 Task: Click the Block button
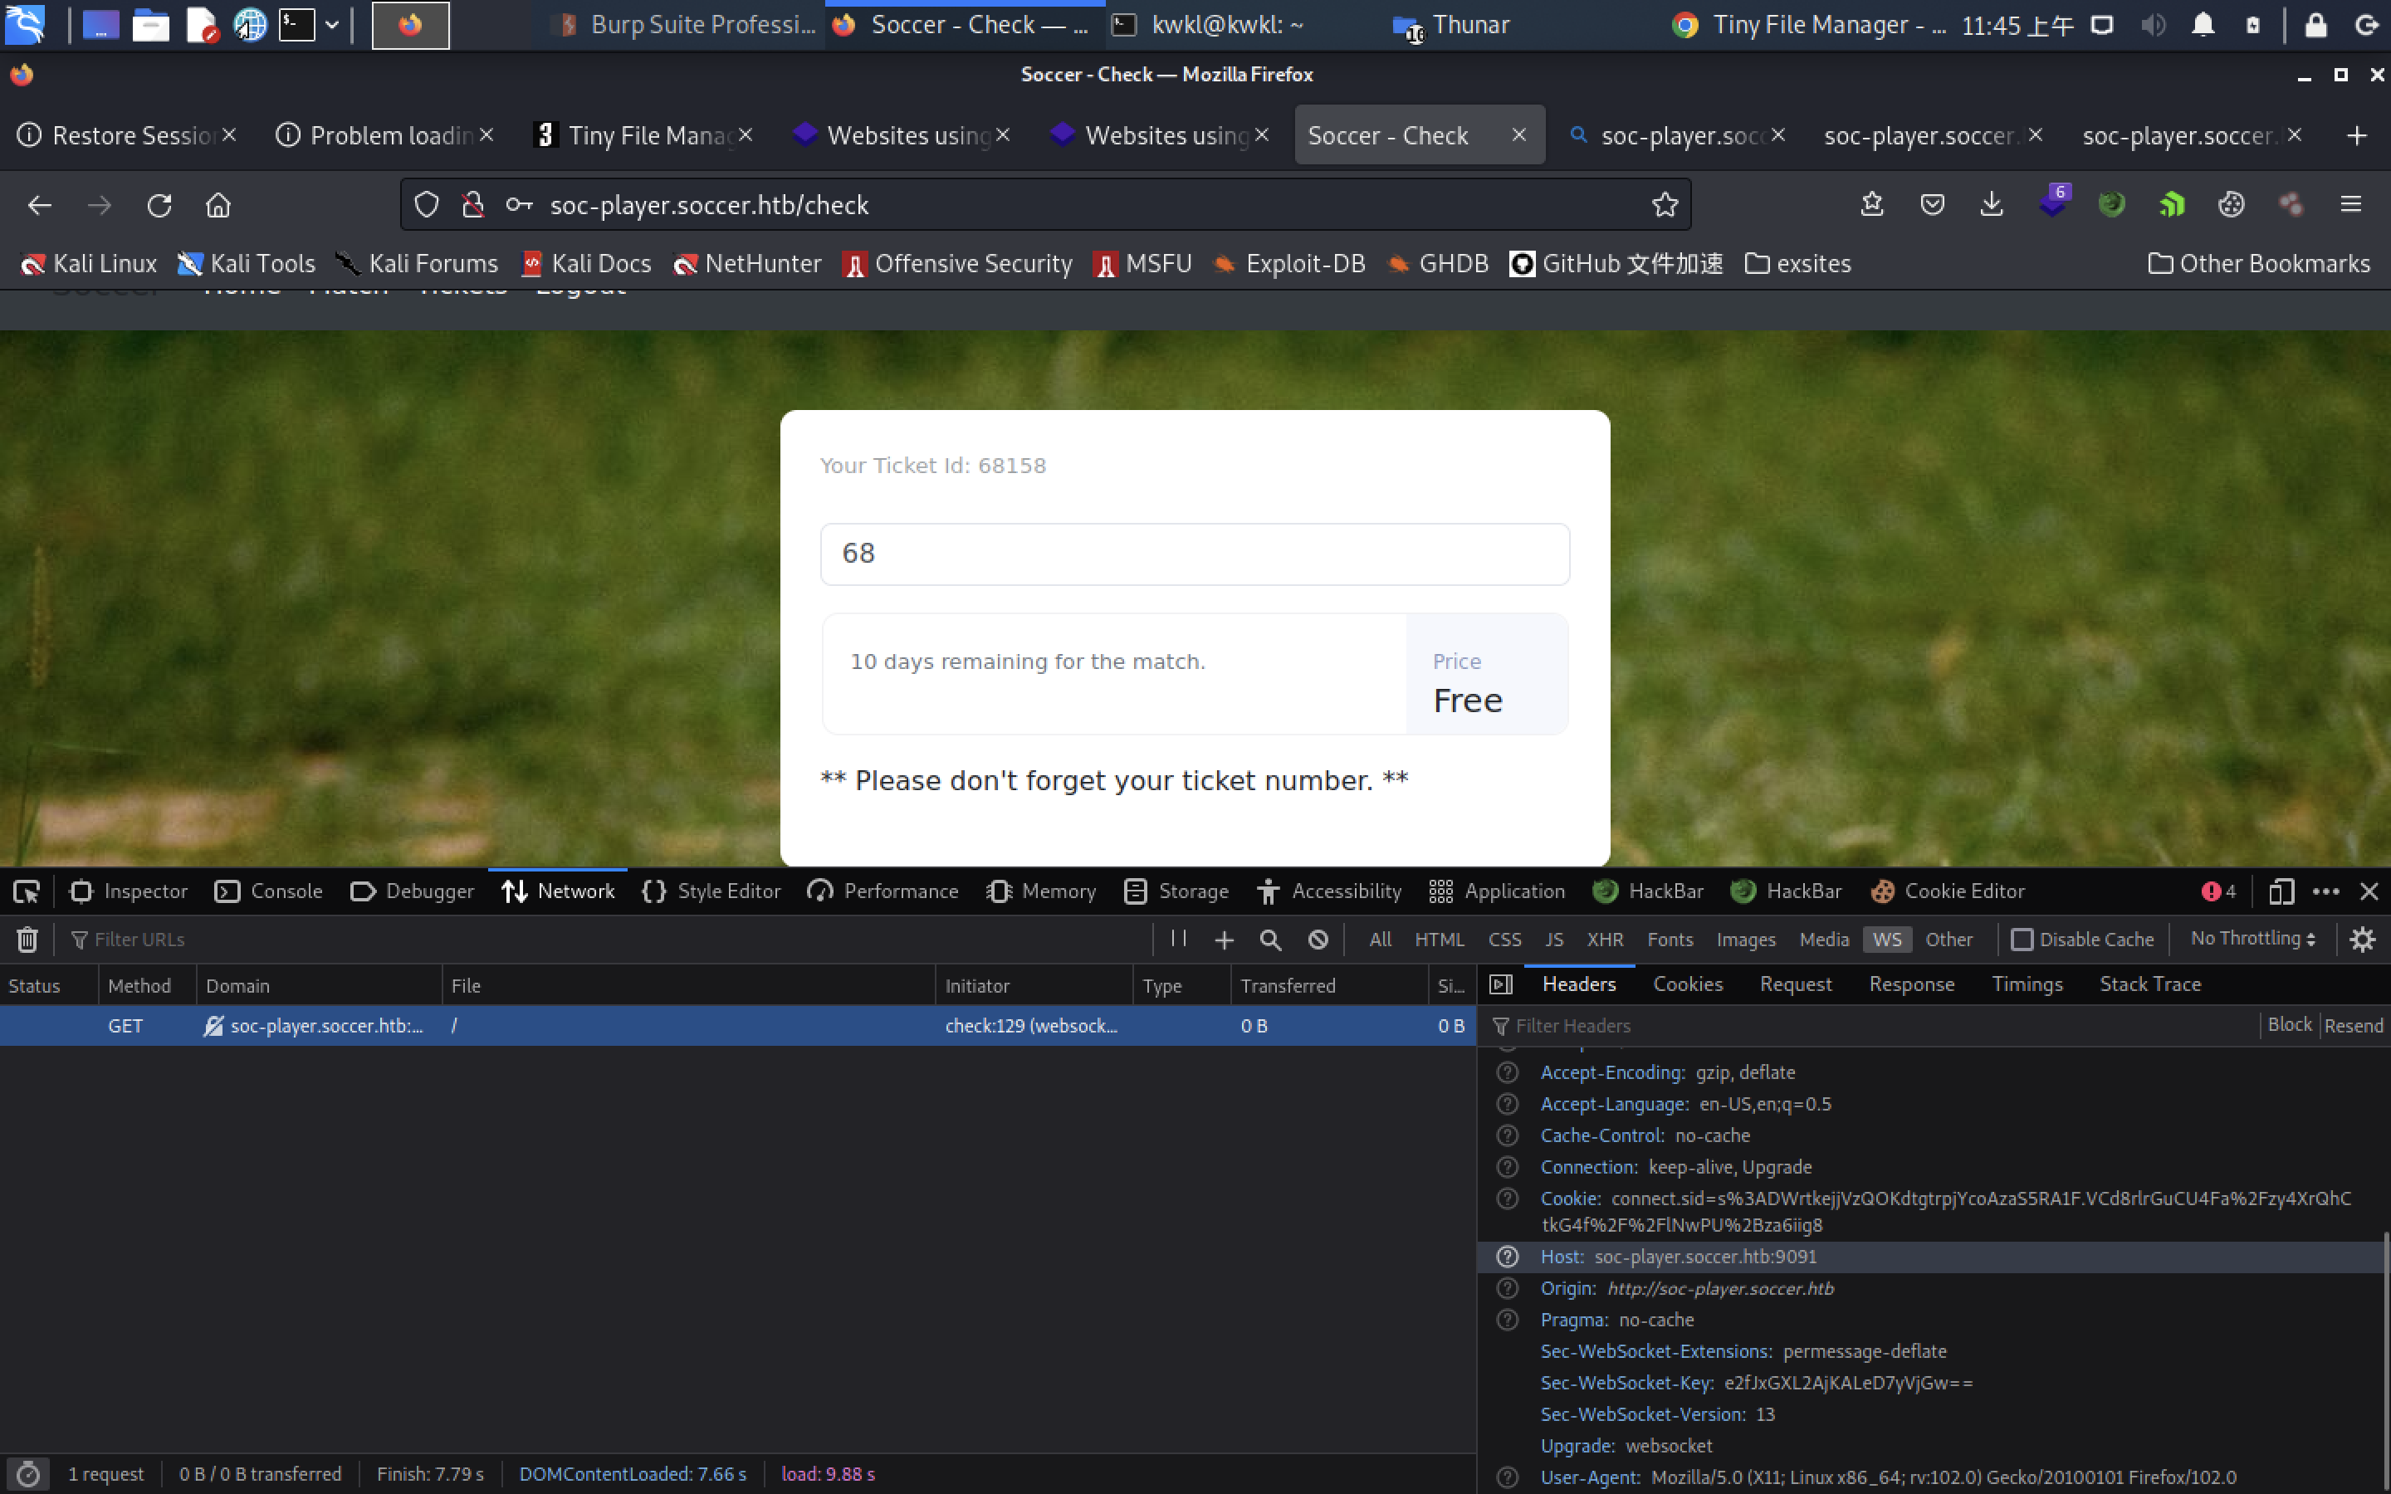[x=2289, y=1025]
